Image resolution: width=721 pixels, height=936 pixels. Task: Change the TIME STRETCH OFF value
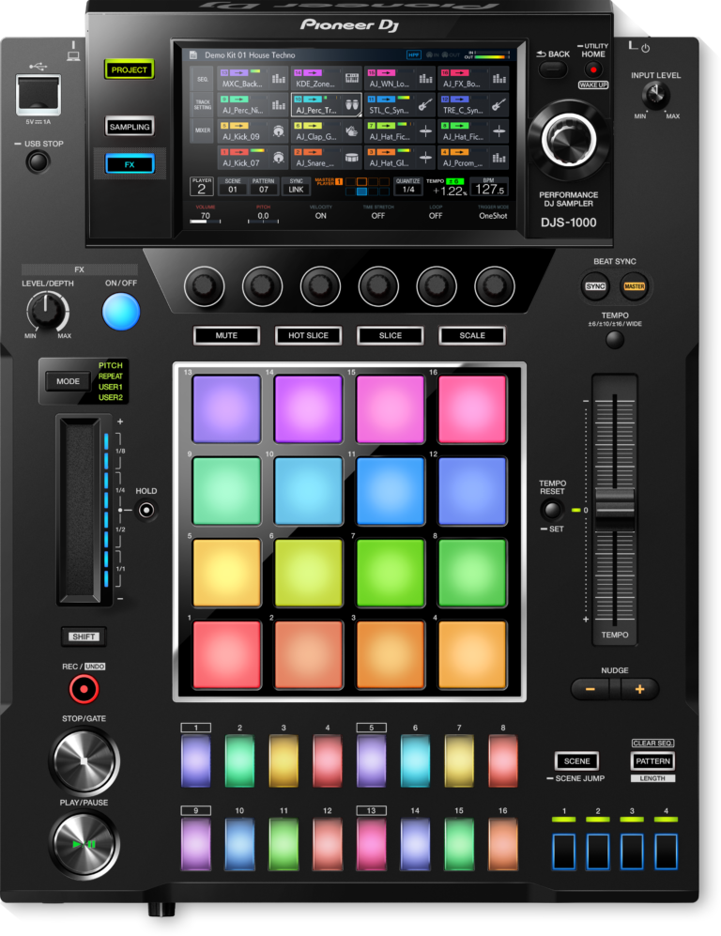click(x=377, y=216)
